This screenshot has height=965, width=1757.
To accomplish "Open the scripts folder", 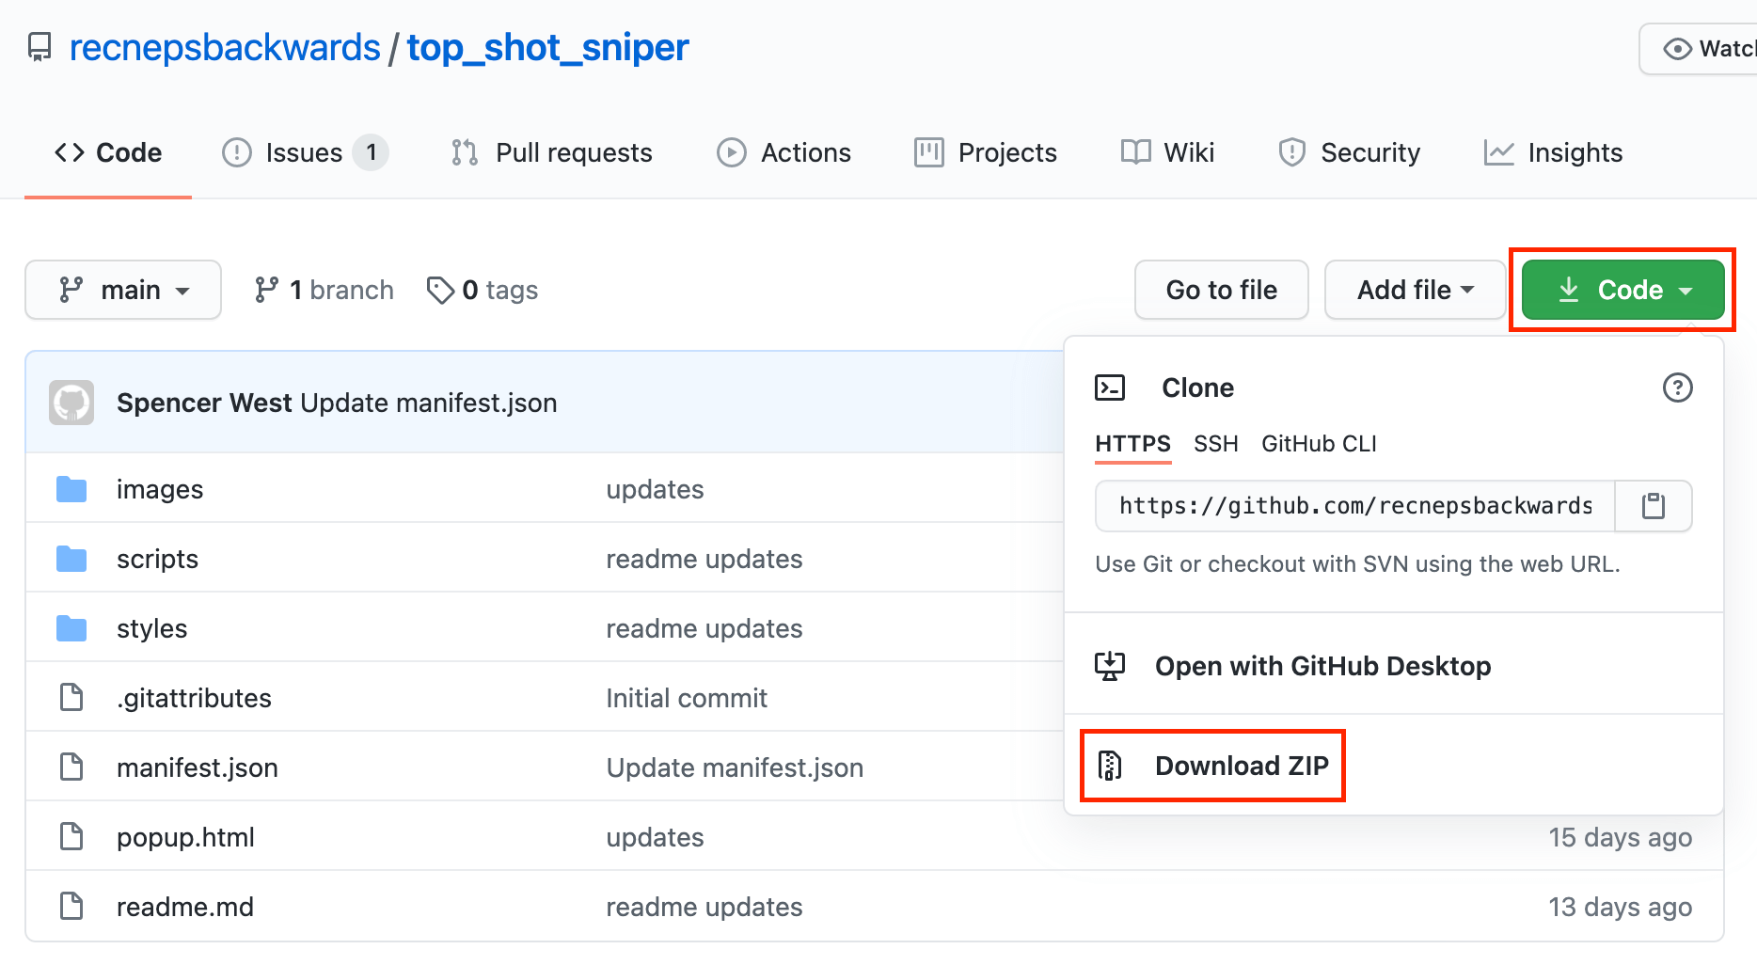I will 157,559.
